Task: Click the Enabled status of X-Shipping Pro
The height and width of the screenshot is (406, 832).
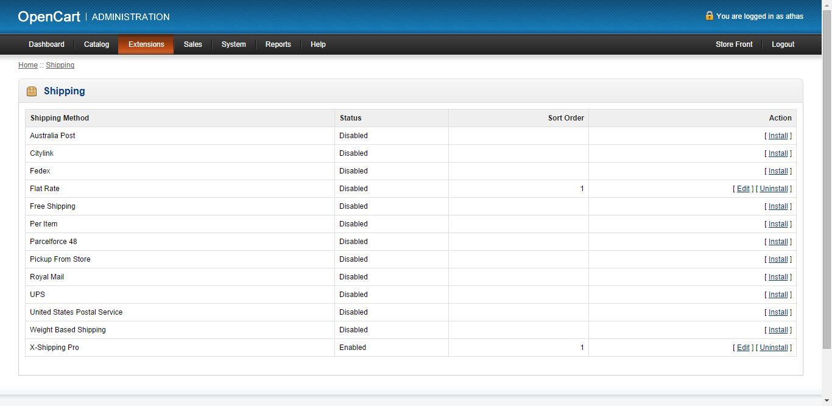Action: coord(353,348)
